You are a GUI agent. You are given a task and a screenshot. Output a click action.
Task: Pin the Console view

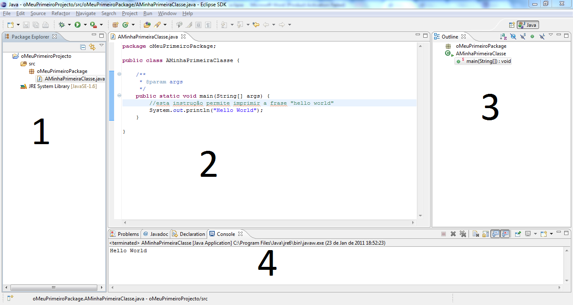[518, 234]
